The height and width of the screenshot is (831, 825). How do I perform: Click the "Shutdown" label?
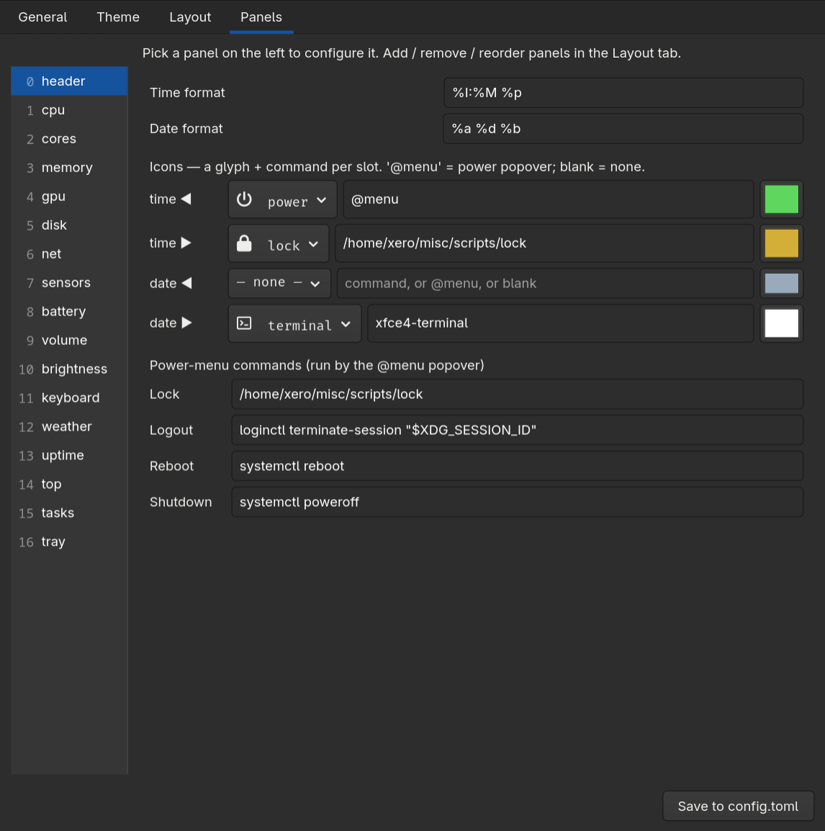coord(181,502)
